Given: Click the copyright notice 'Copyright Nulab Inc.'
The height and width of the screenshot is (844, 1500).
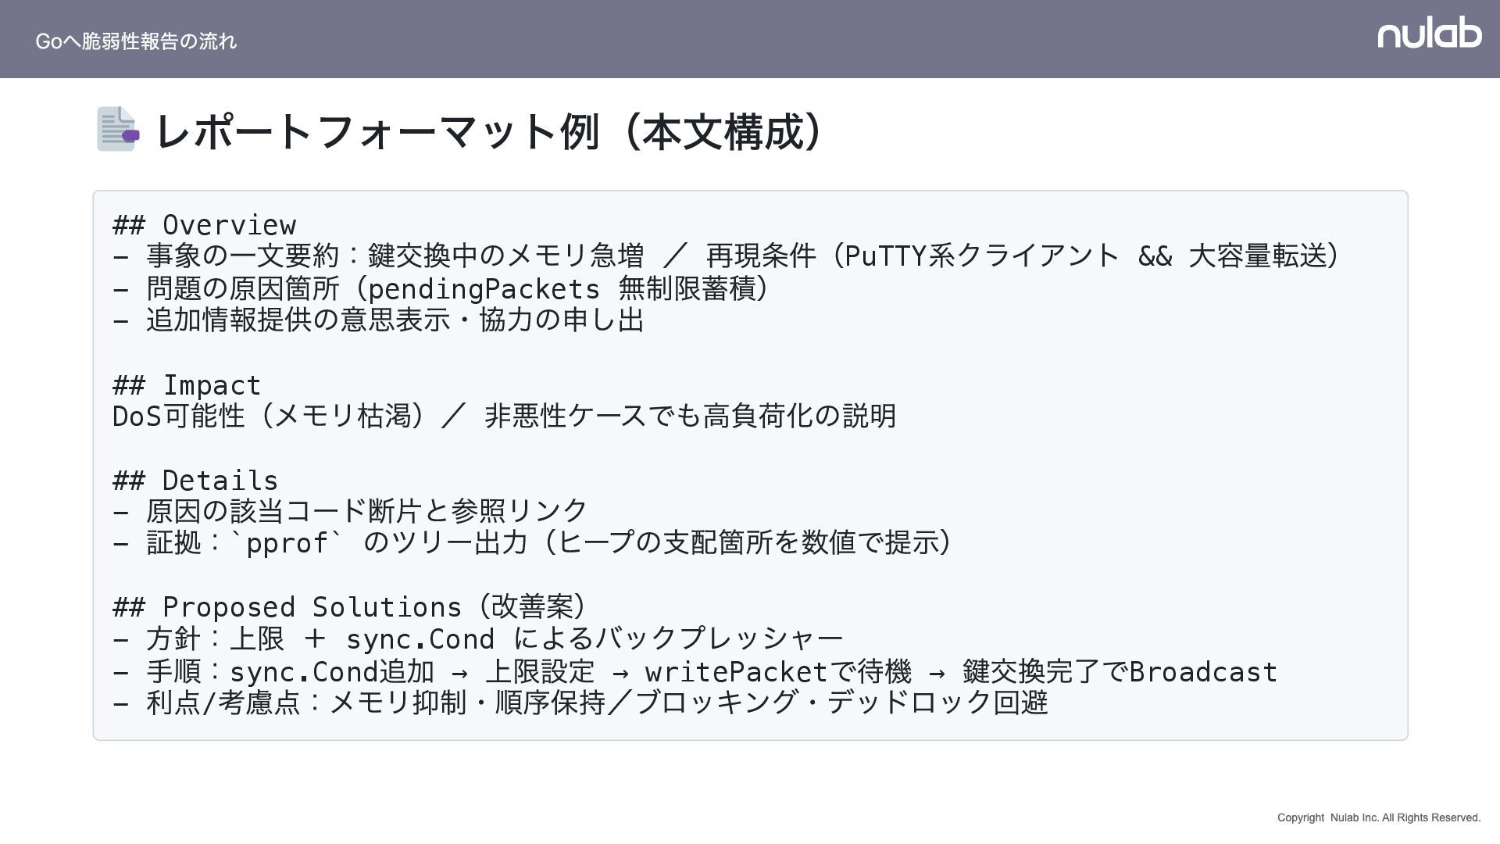Looking at the screenshot, I should [x=1379, y=817].
